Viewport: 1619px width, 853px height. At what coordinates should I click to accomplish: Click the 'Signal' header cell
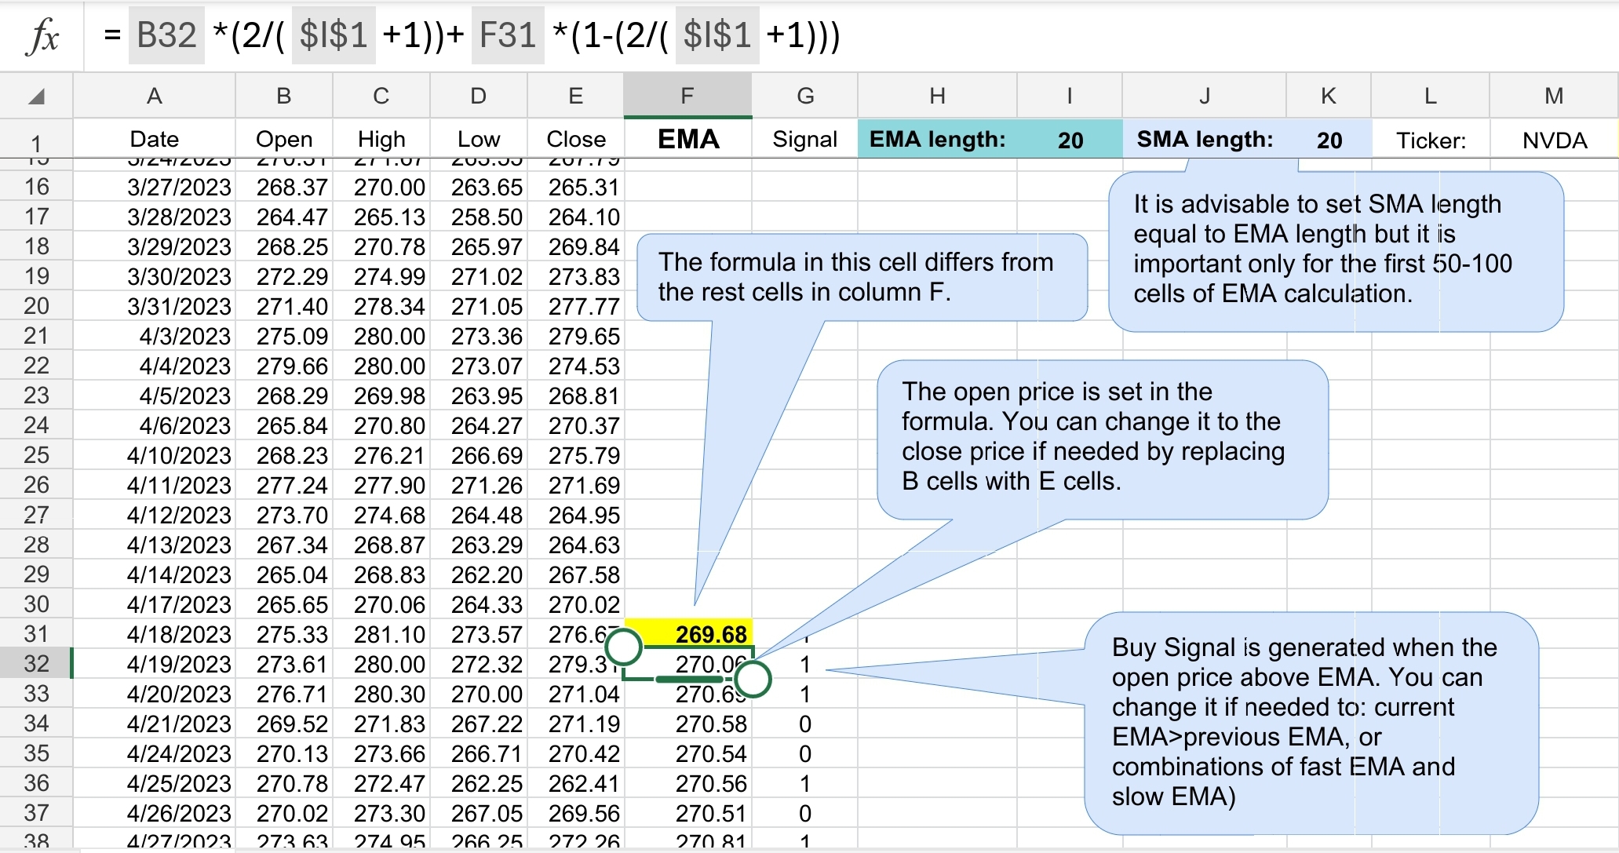point(805,139)
